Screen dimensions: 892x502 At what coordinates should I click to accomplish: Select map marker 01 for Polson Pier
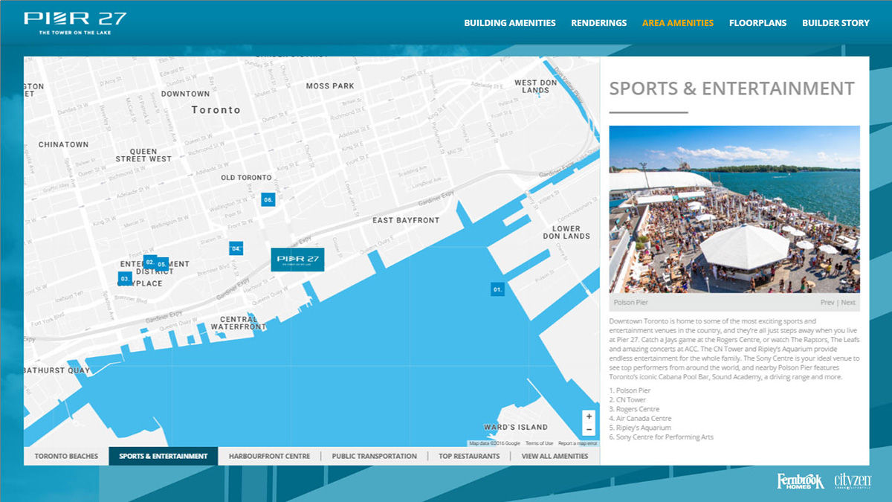pyautogui.click(x=498, y=289)
